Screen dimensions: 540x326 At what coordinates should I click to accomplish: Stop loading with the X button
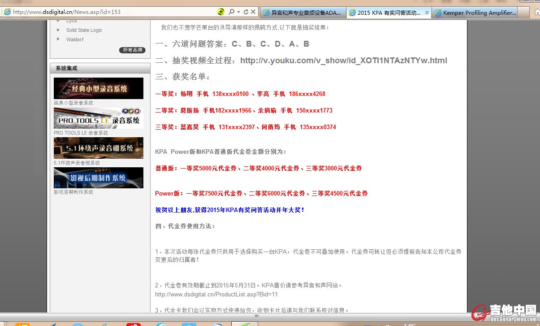point(253,12)
